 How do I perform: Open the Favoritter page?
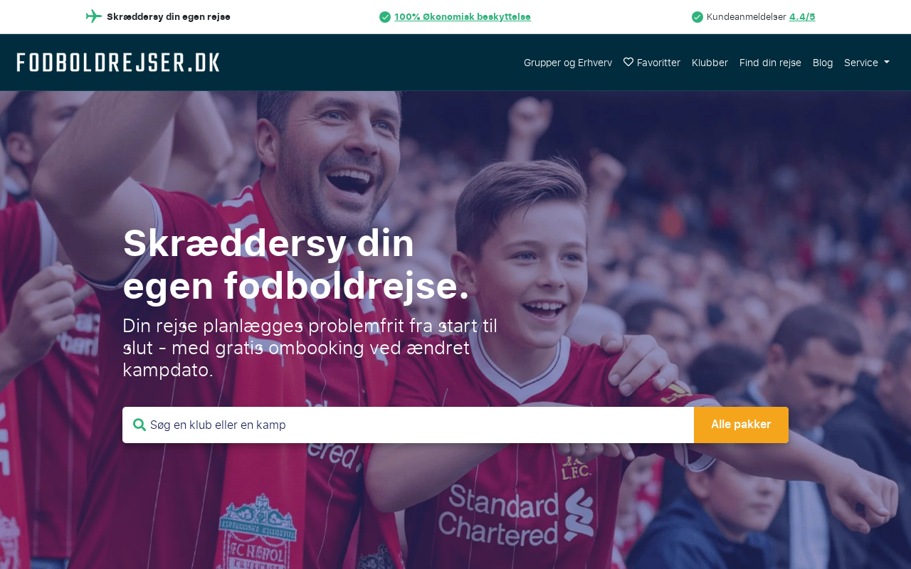tap(652, 63)
